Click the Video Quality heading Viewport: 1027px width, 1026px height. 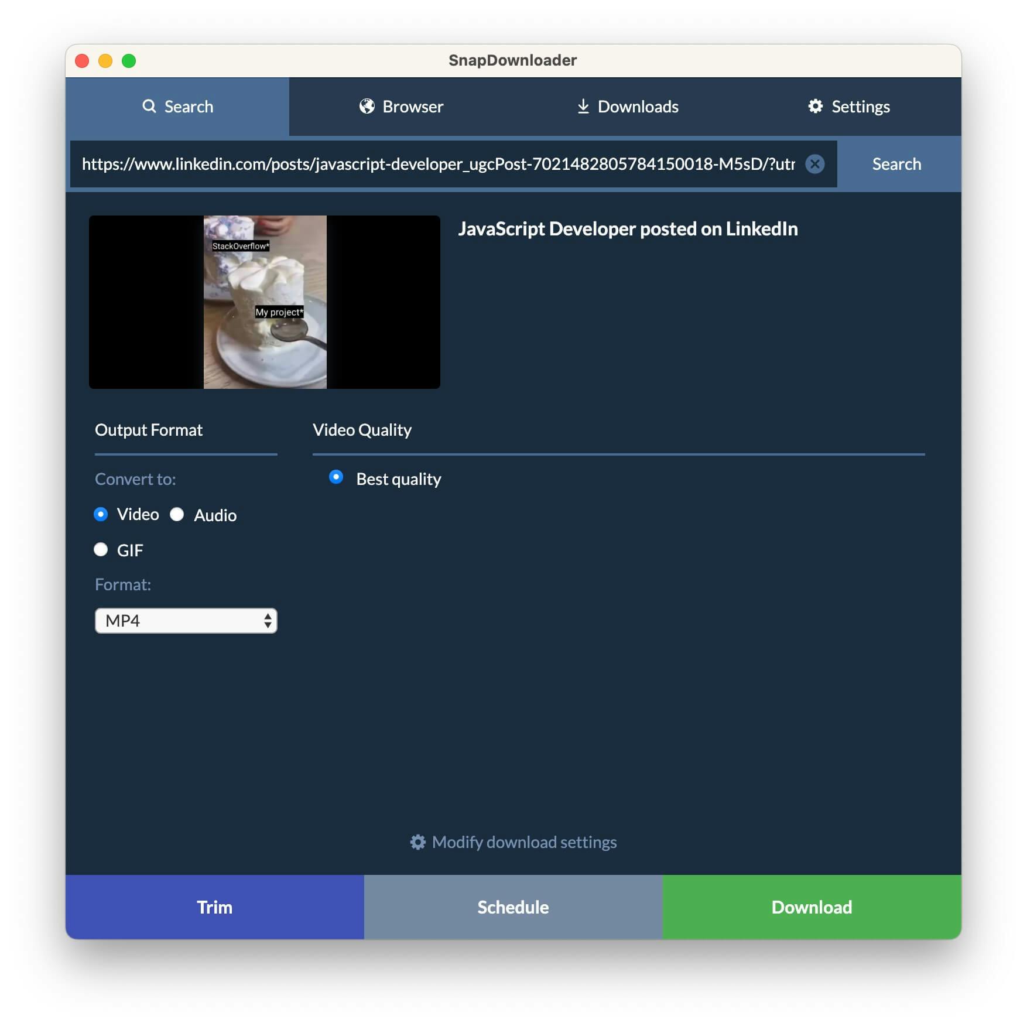(362, 430)
